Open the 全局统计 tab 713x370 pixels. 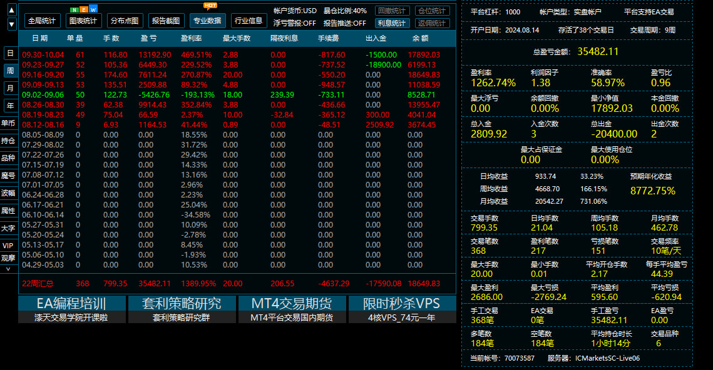[x=42, y=21]
